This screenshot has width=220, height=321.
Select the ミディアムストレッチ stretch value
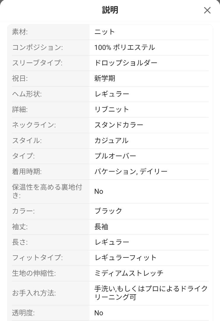click(129, 273)
